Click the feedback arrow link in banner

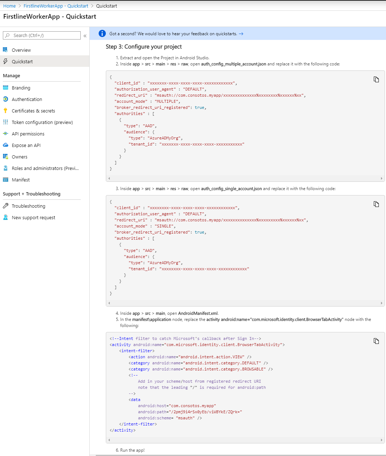click(x=241, y=34)
